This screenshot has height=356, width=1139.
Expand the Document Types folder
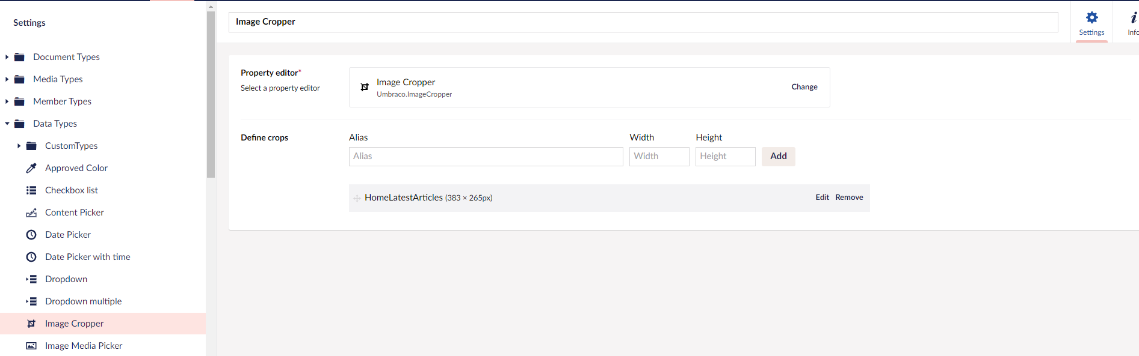7,57
